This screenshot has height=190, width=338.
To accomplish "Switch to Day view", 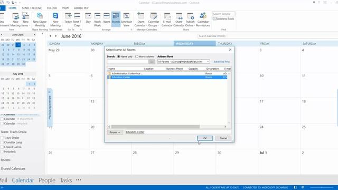I will click(88, 18).
